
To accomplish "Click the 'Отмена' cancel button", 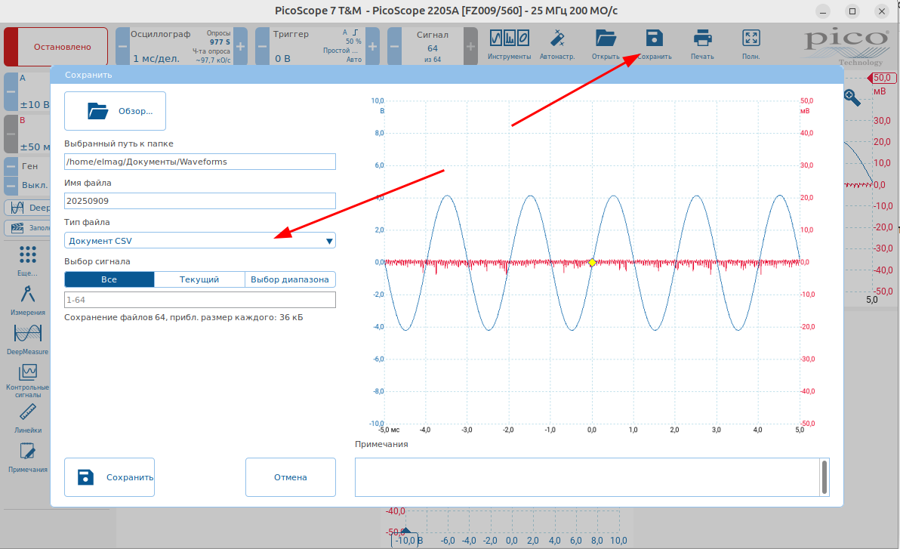I will (291, 477).
